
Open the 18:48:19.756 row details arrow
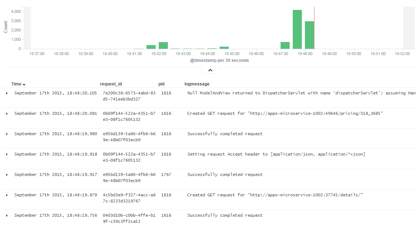pyautogui.click(x=7, y=215)
